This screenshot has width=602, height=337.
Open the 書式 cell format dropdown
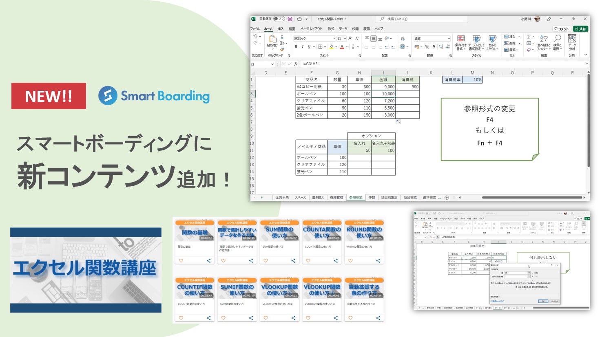pyautogui.click(x=511, y=50)
